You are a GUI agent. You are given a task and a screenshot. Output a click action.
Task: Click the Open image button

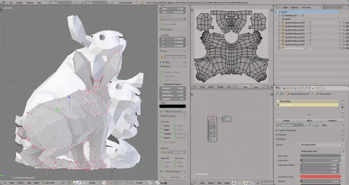(254, 87)
